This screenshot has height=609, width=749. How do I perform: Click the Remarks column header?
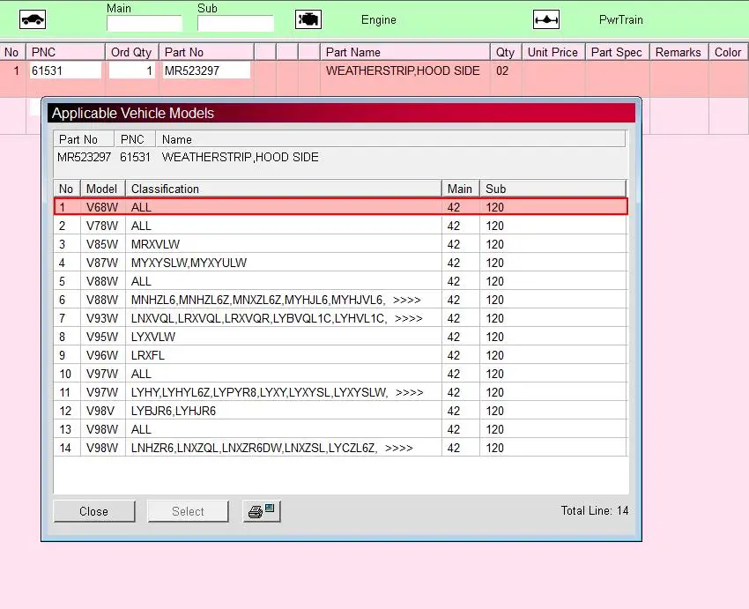pos(679,52)
